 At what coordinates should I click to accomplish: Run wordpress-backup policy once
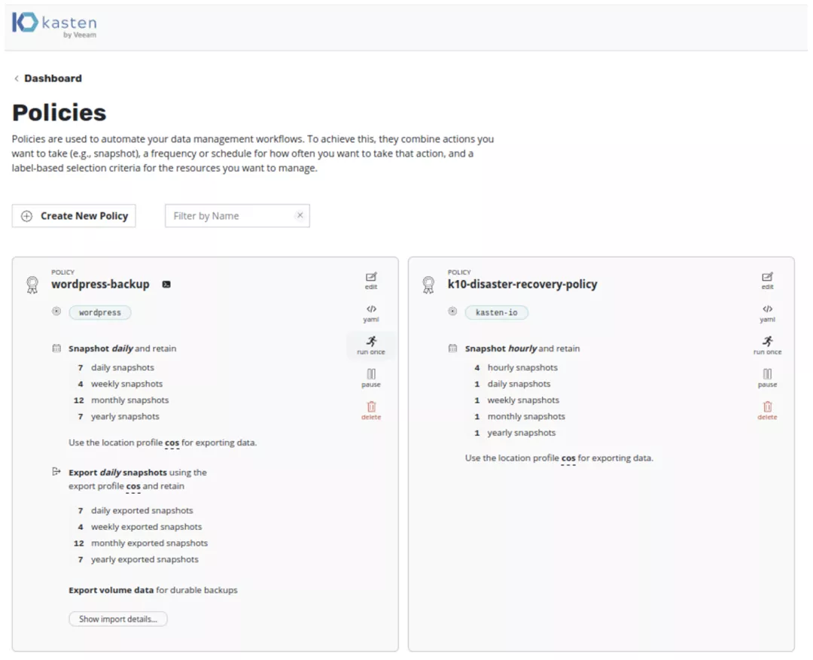click(371, 345)
